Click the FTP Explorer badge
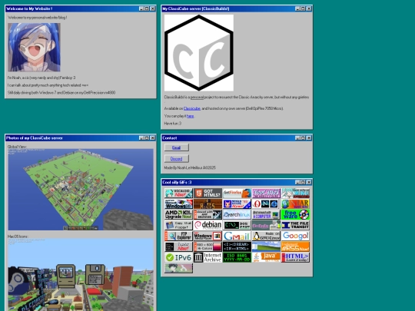The image size is (415, 311). click(178, 236)
